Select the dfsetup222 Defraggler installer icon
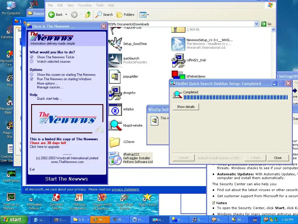This screenshot has height=224, width=298. point(115,158)
